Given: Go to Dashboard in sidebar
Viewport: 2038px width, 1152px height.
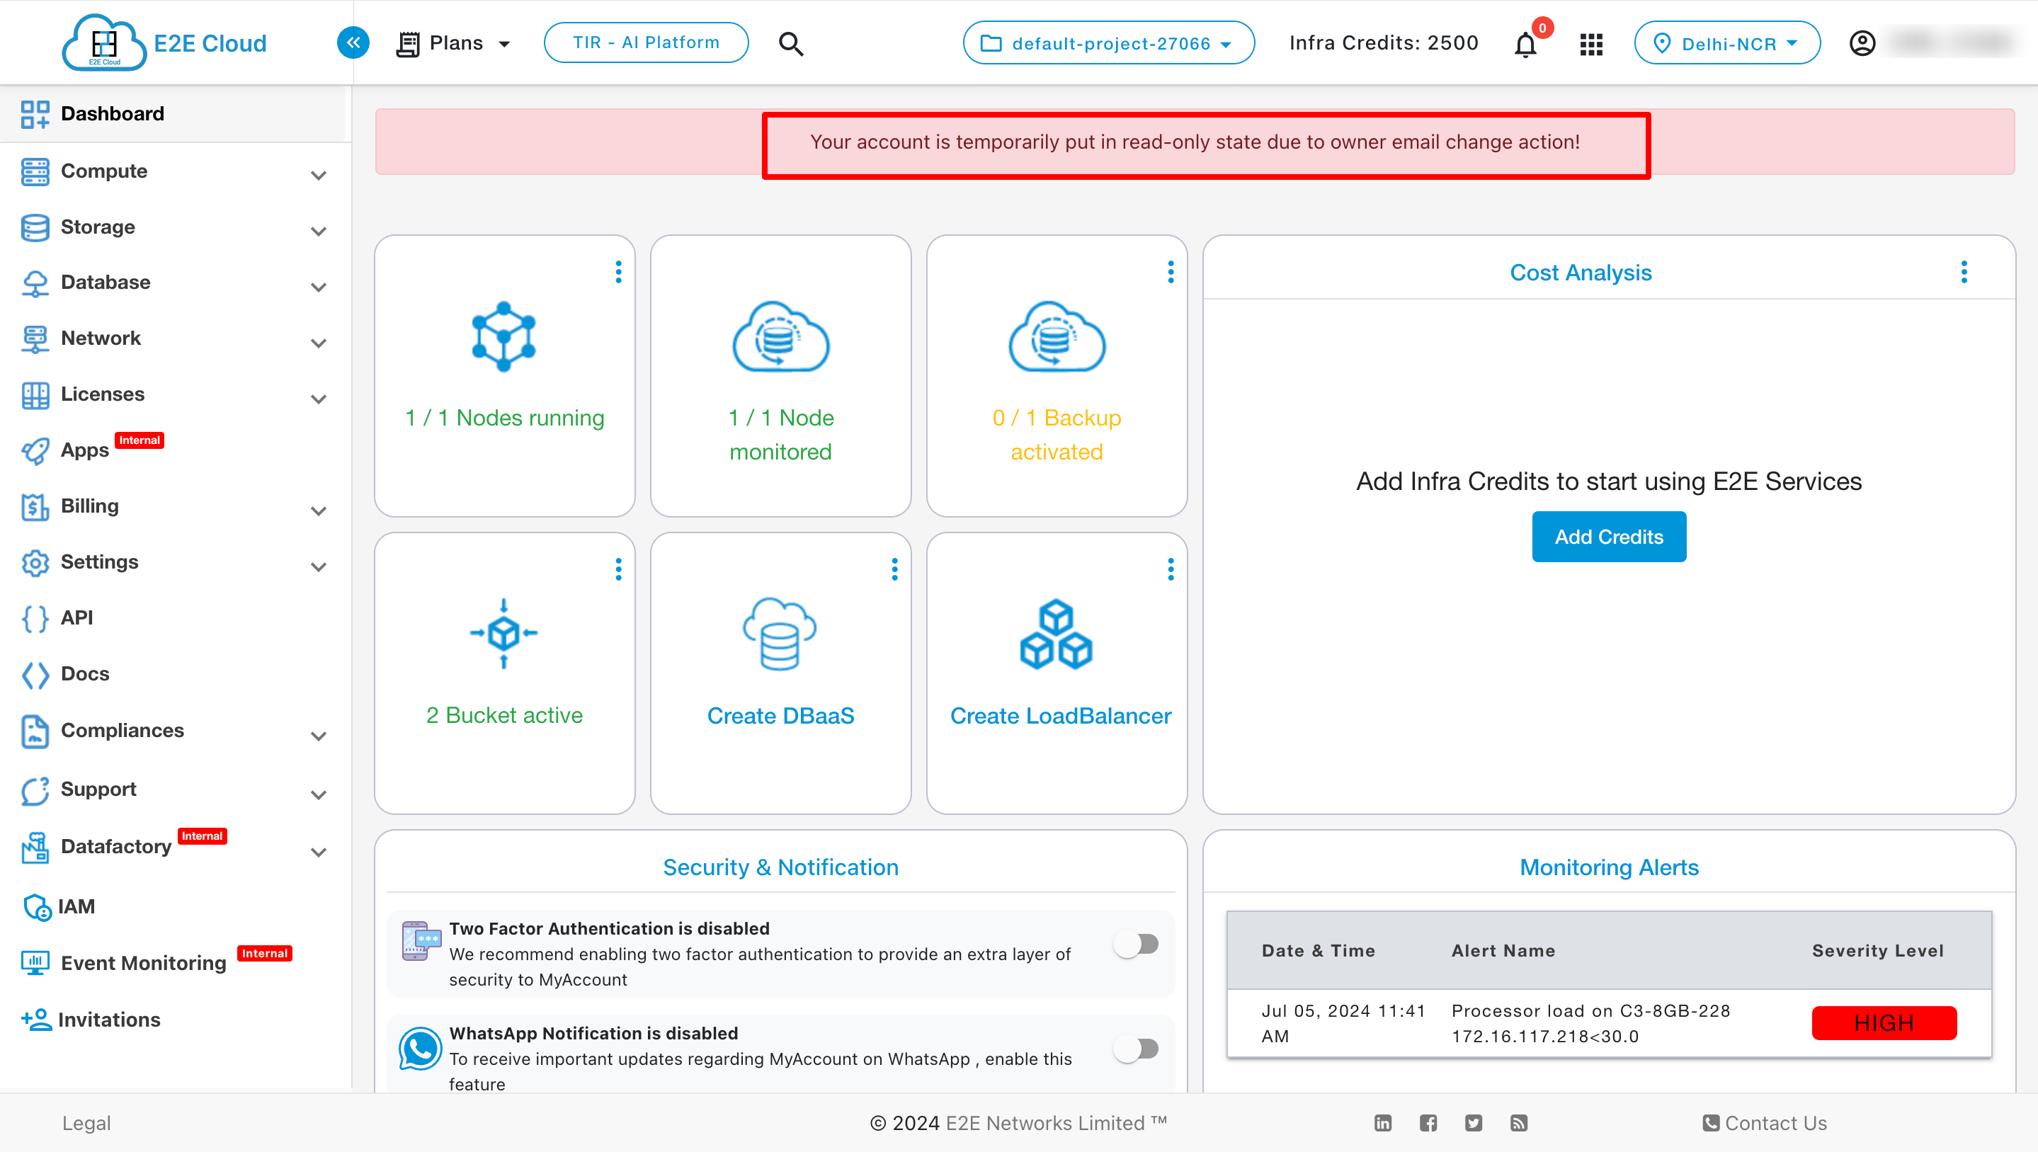Looking at the screenshot, I should point(174,114).
